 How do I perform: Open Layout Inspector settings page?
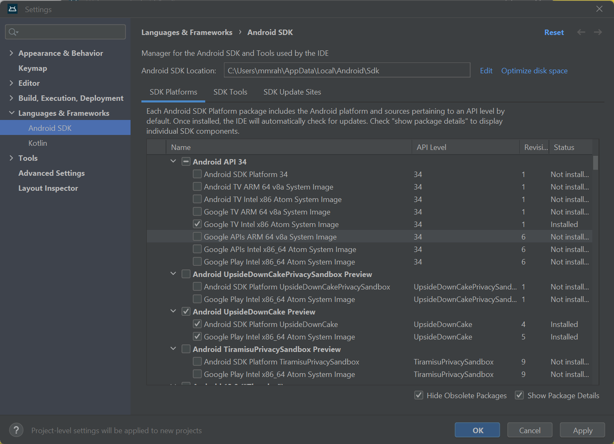click(x=48, y=188)
